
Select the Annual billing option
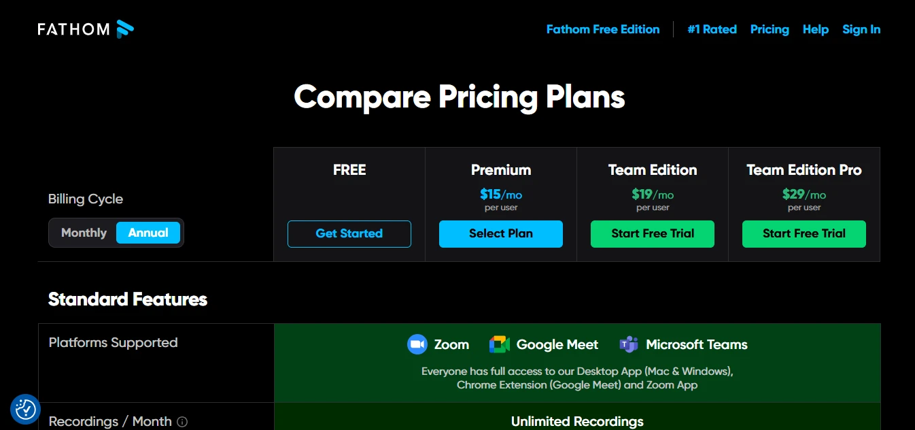148,233
